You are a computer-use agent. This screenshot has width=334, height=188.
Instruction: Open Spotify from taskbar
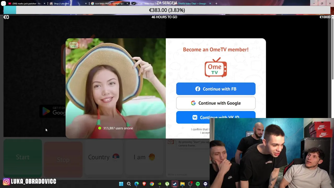click(198, 184)
